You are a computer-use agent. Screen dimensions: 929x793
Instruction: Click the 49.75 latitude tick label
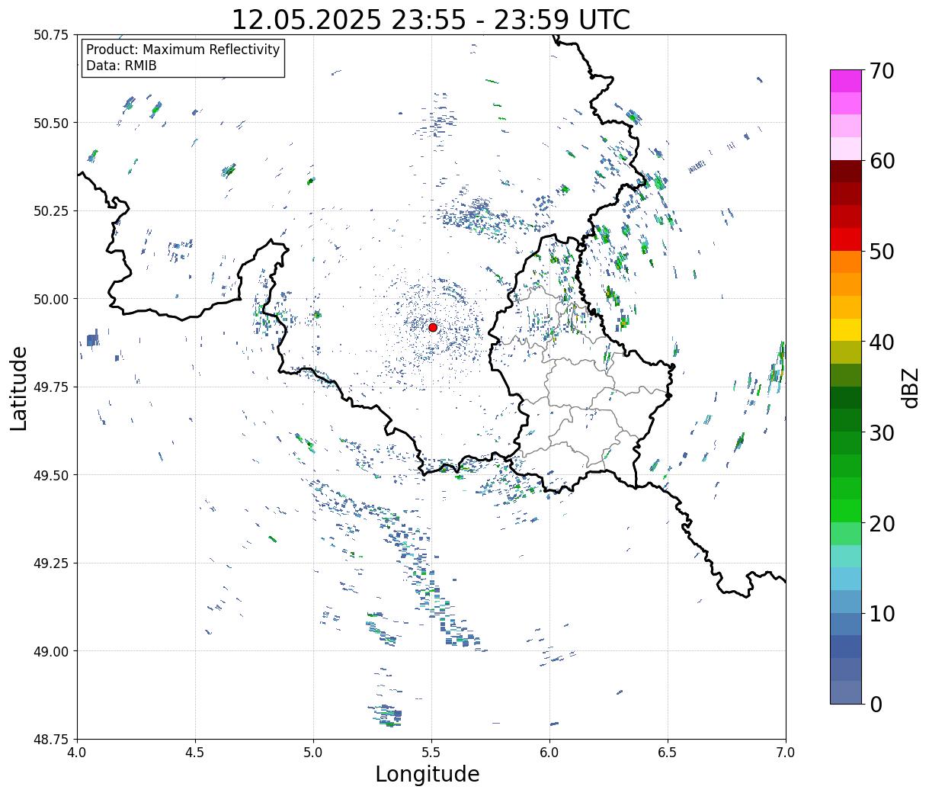tap(51, 387)
